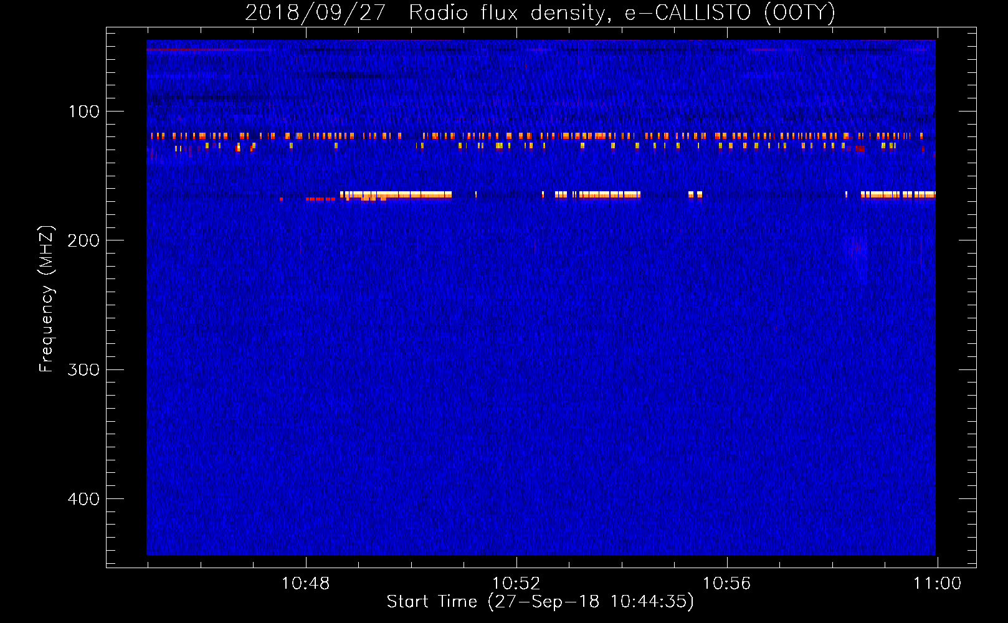Click the 10:48 time tick label

coord(305,584)
